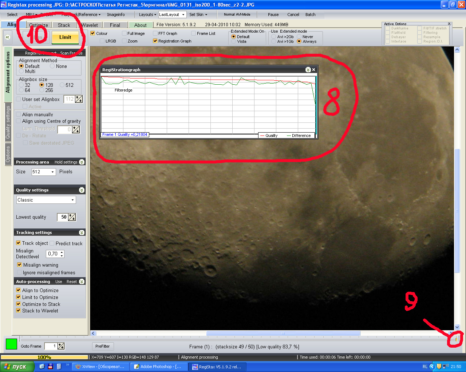Click the Goto Frame spinner icon
The width and height of the screenshot is (466, 372).
pos(61,346)
